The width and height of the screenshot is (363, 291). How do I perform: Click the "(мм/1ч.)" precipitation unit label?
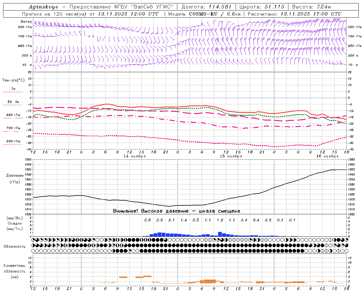(x=15, y=229)
